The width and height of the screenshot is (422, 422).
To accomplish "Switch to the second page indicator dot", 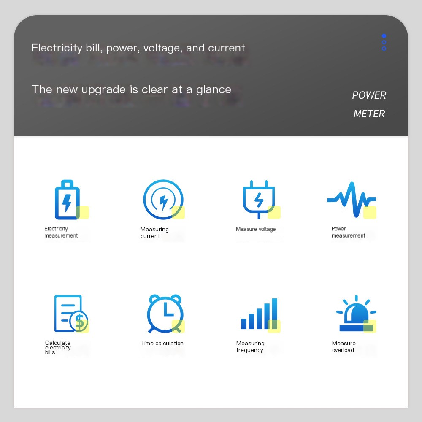I will (x=384, y=42).
